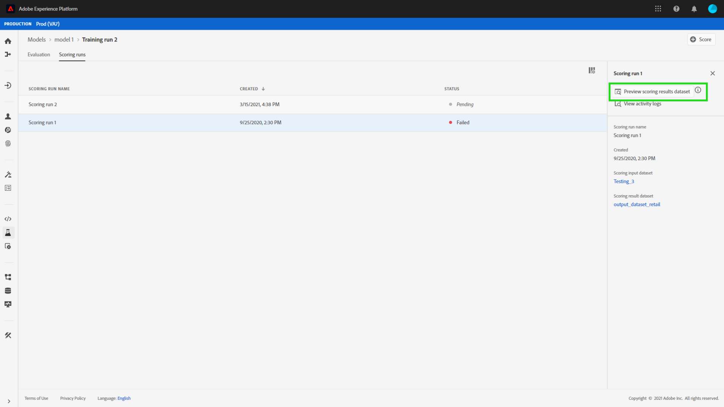Viewport: 724px width, 407px height.
Task: Open the Models flask icon in sidebar
Action: click(8, 233)
